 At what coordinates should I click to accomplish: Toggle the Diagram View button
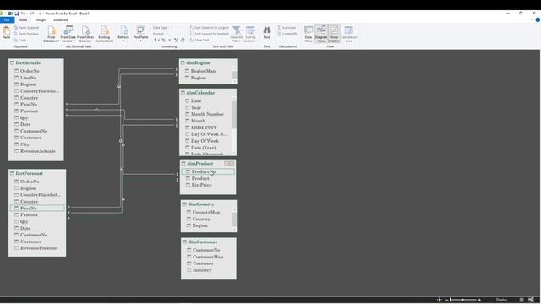[x=321, y=34]
